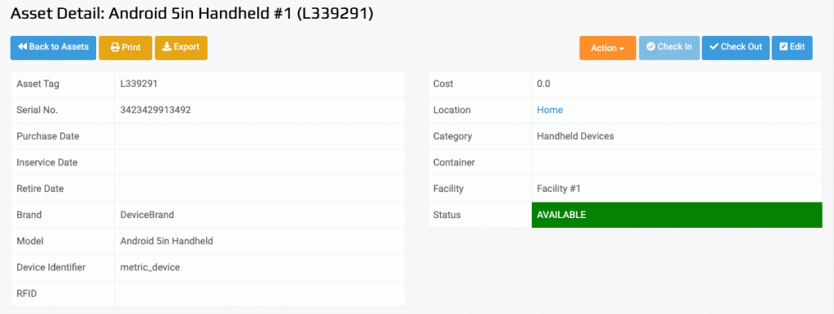The width and height of the screenshot is (834, 314).
Task: Click the Print button
Action: (x=125, y=47)
